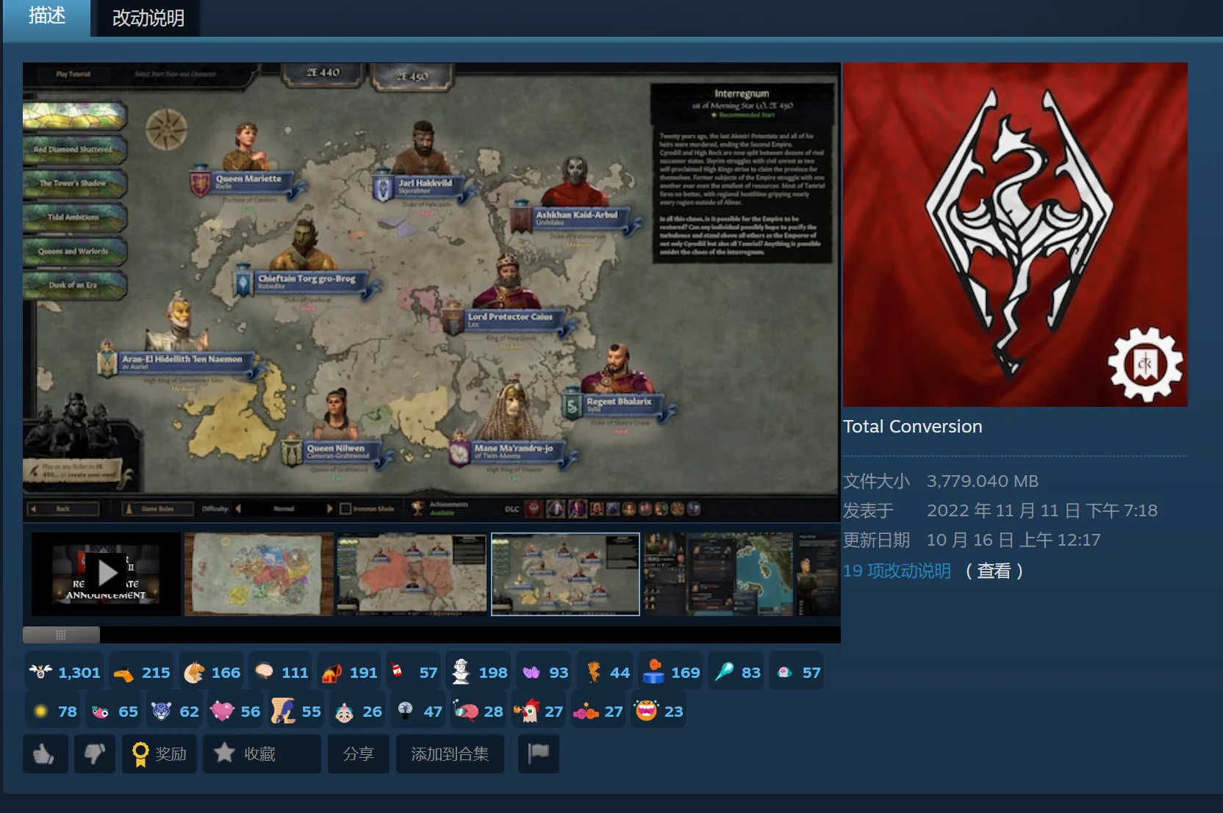Click the pink heart award with 56
1223x813 pixels.
coord(235,711)
